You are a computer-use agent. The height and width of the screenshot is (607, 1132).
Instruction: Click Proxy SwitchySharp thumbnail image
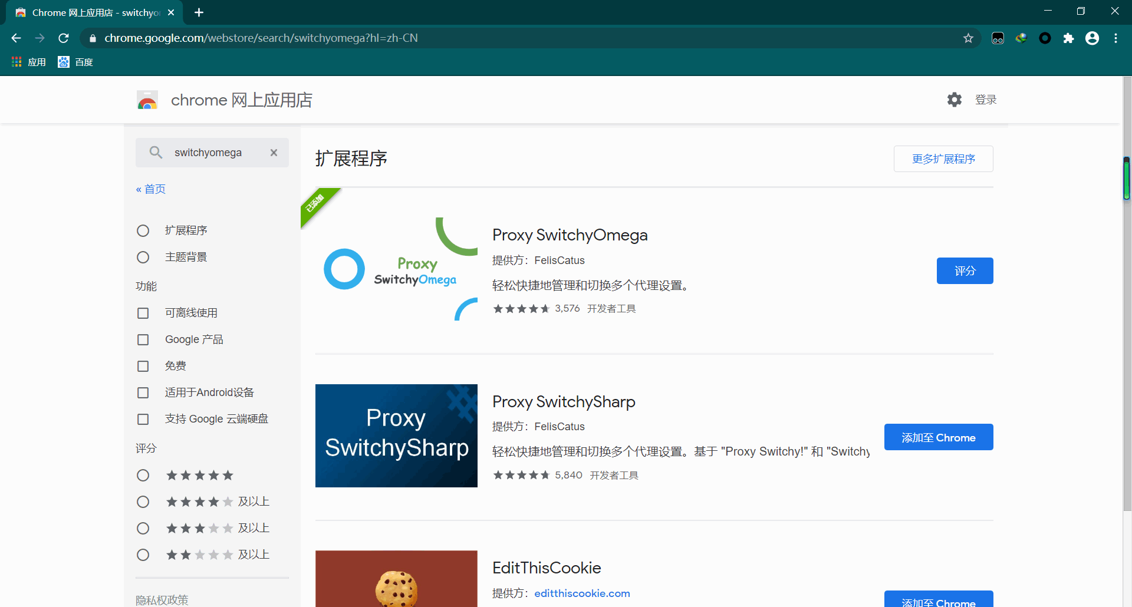(396, 436)
